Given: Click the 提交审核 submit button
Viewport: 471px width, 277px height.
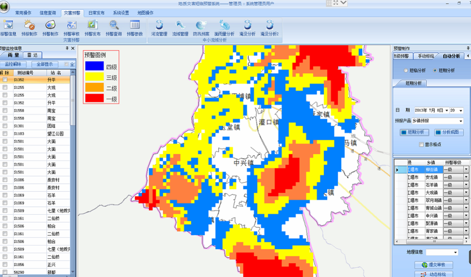Looking at the screenshot, I should click(433, 265).
